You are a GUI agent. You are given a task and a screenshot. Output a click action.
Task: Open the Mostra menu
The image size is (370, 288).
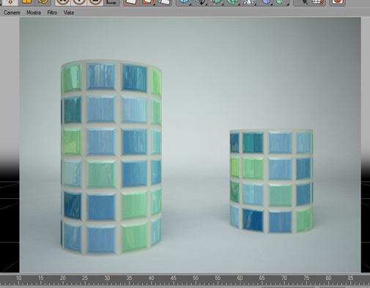point(34,12)
